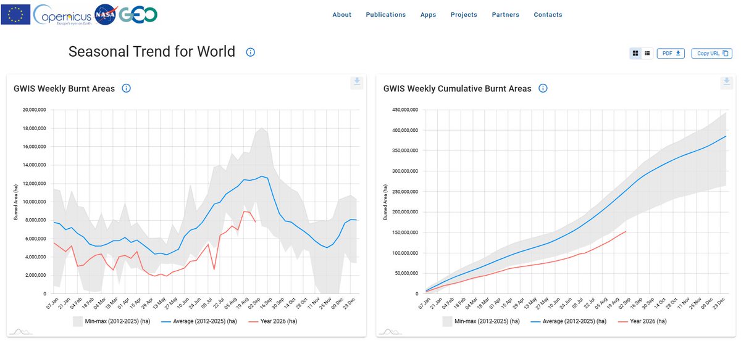
Task: Click the 450,000,000 axis label in cumulative chart
Action: [x=404, y=110]
